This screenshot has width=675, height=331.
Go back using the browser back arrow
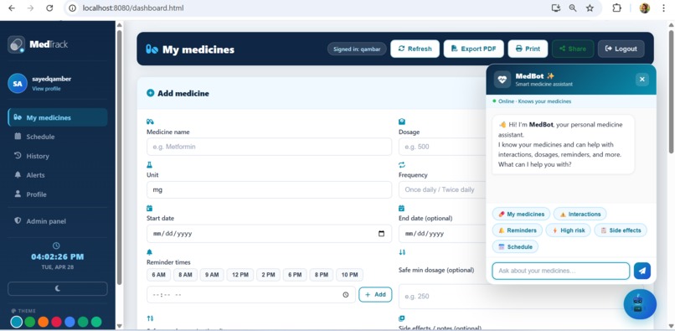[x=12, y=8]
